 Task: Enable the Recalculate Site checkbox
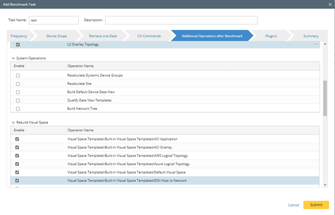[18, 84]
